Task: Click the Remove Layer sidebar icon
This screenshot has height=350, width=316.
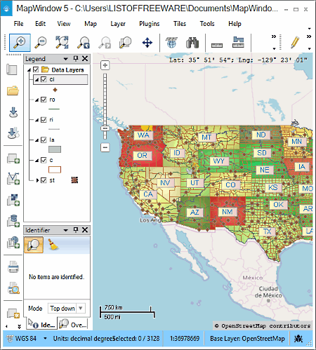Action: point(13,313)
